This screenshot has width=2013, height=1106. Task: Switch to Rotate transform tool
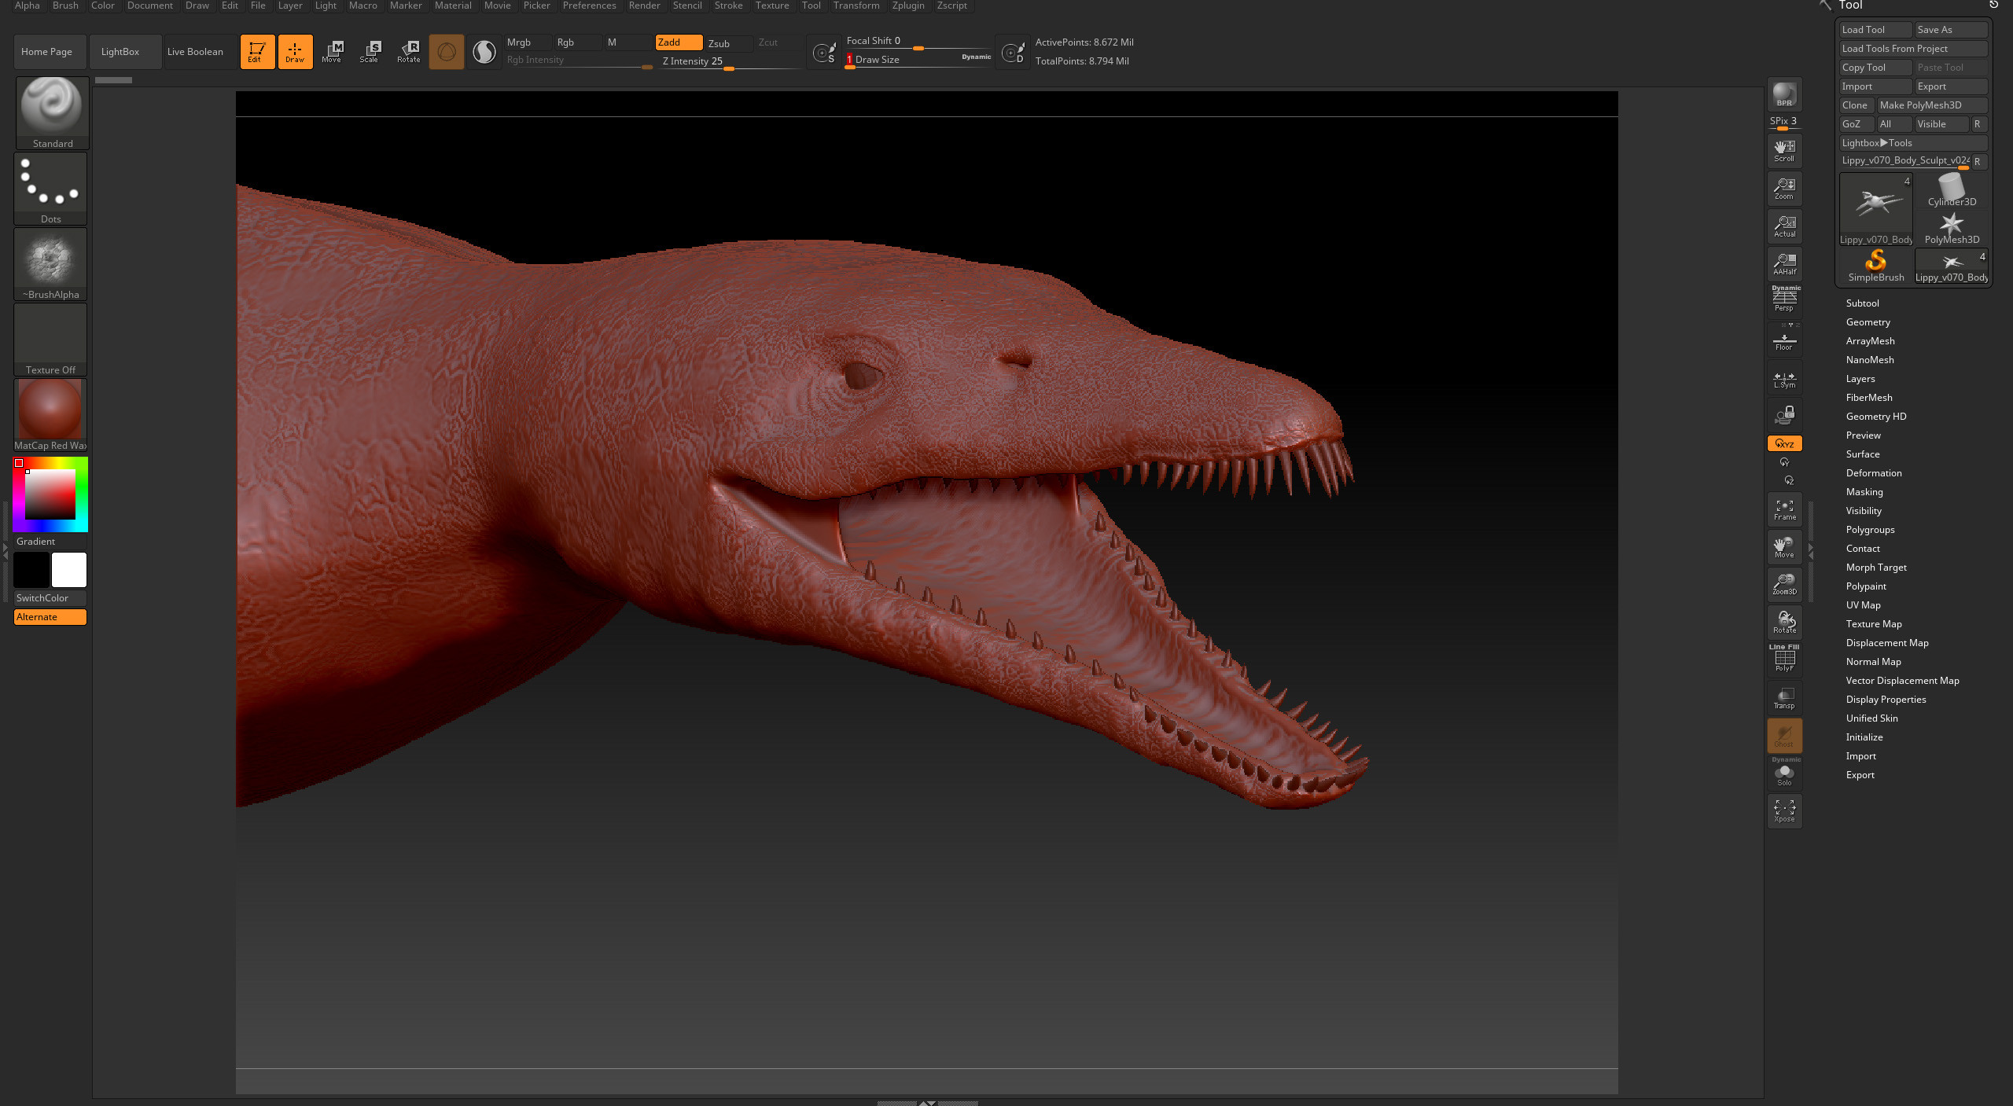click(x=408, y=52)
